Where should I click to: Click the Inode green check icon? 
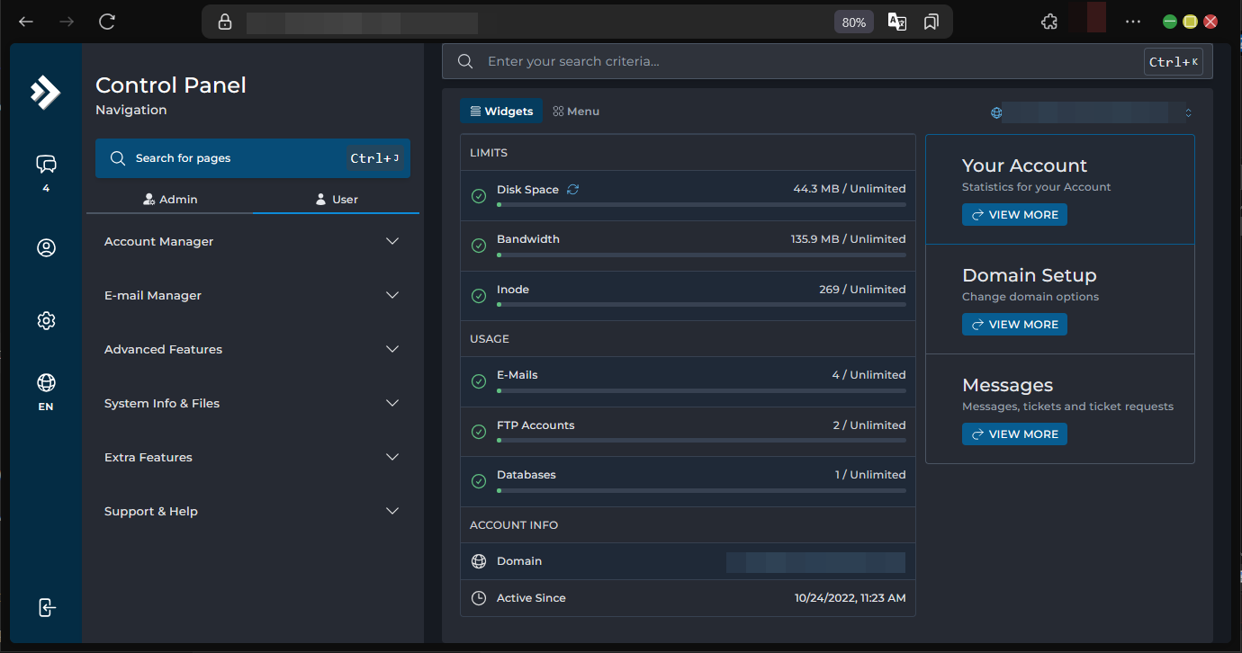[479, 296]
